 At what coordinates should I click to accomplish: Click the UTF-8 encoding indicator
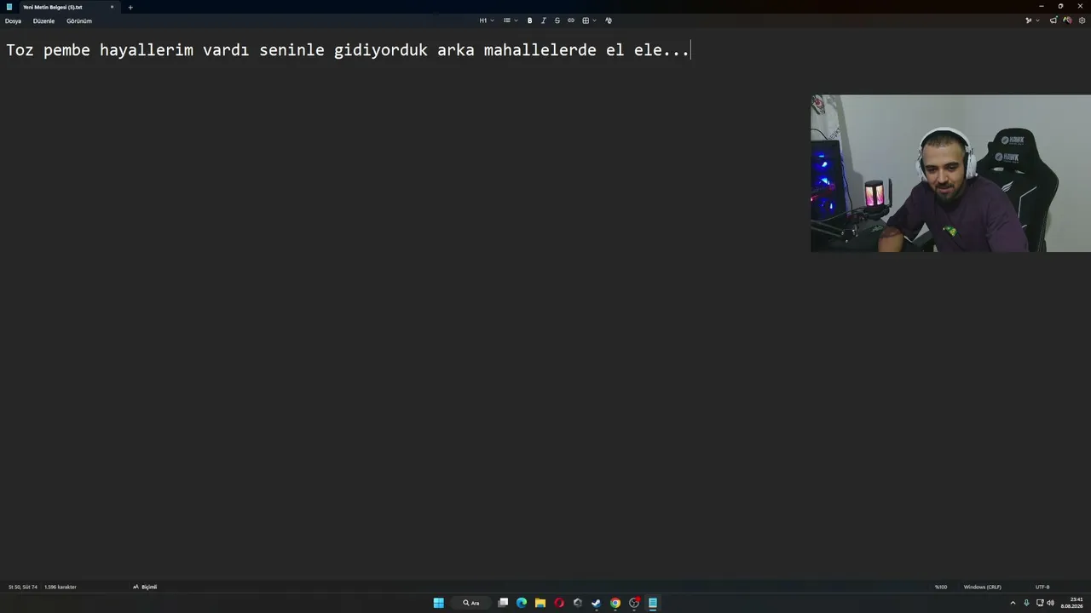click(1042, 587)
